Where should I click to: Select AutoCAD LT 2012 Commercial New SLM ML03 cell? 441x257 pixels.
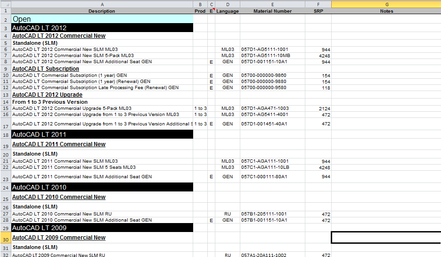[x=102, y=50]
